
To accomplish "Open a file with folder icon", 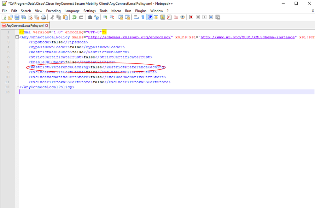I will point(10,17).
